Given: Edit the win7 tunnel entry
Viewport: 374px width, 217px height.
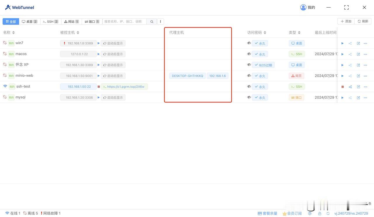Looking at the screenshot, I should pyautogui.click(x=358, y=44).
